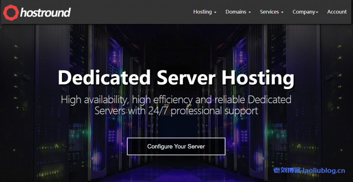Expand the caret arrow beside Domains
This screenshot has width=353, height=182.
pos(250,12)
